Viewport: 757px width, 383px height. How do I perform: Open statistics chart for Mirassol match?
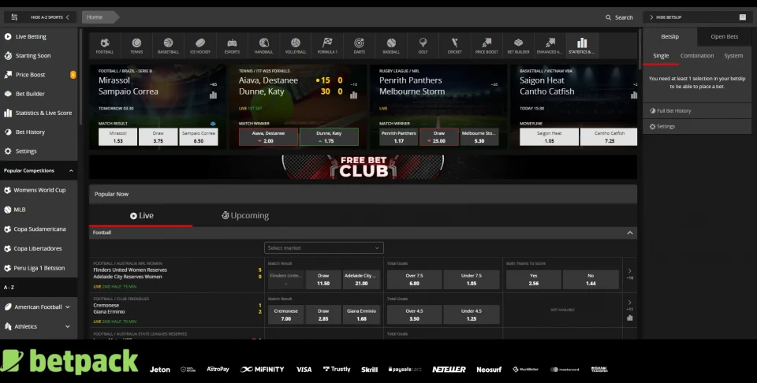pyautogui.click(x=213, y=95)
